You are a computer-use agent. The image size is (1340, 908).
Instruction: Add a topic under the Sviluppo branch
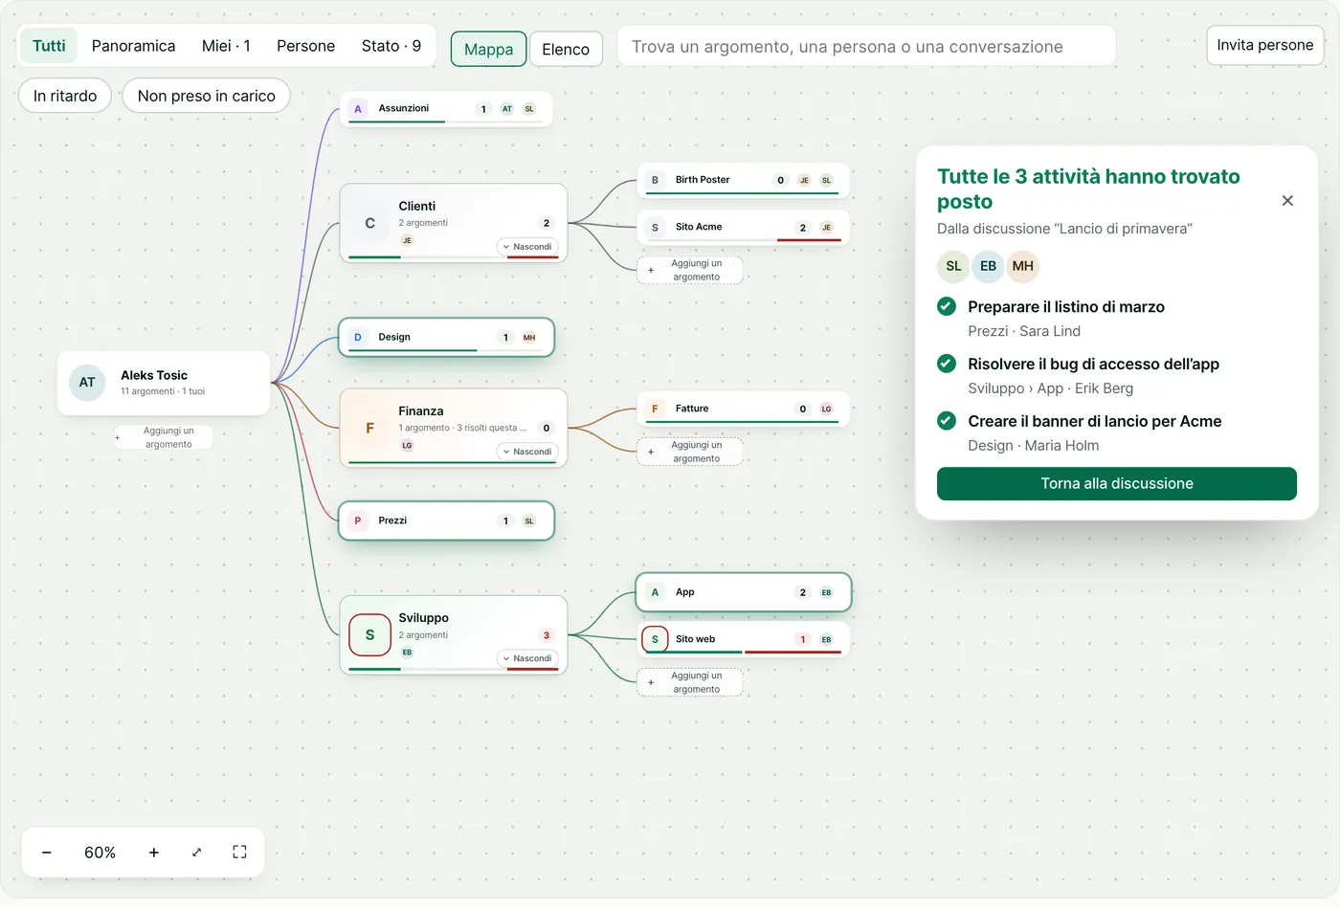point(690,682)
